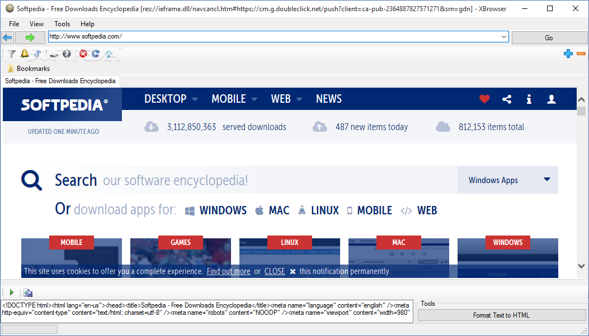
Task: Click NEWS in Softpedia navigation
Action: point(329,99)
